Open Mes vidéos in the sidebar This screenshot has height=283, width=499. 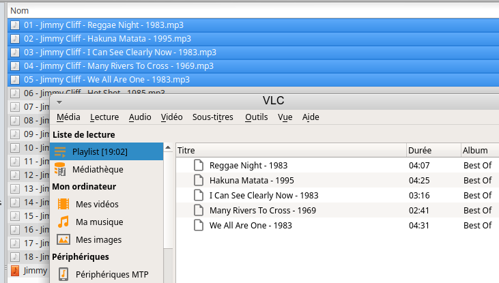coord(97,204)
